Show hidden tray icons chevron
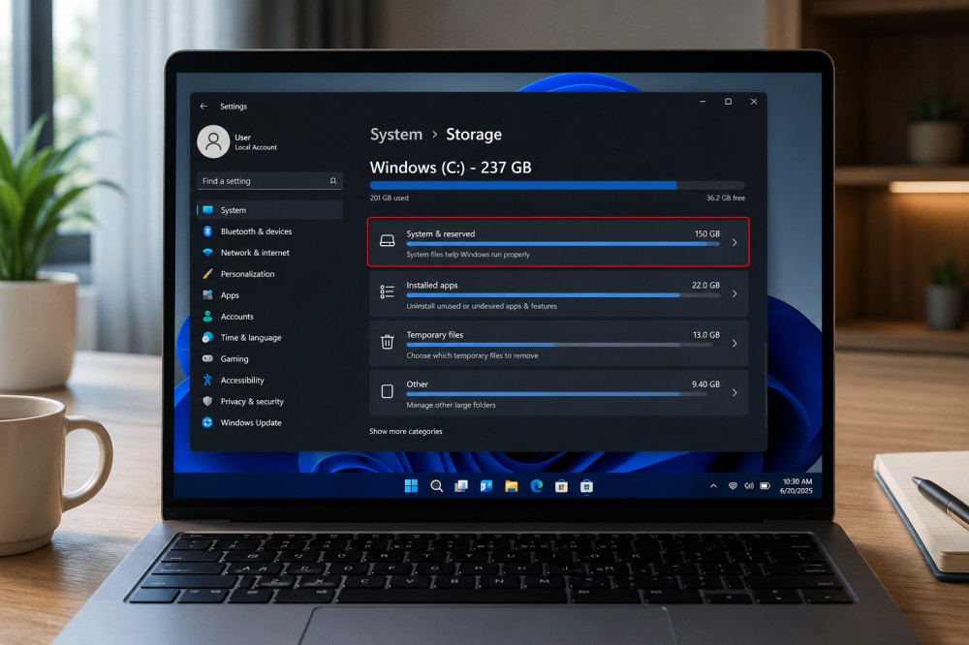Viewport: 969px width, 645px height. pos(713,486)
